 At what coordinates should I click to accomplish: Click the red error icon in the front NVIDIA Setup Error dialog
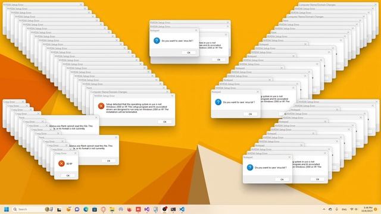(101, 106)
